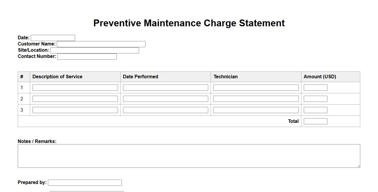Click row 1 Date Performed field

166,88
